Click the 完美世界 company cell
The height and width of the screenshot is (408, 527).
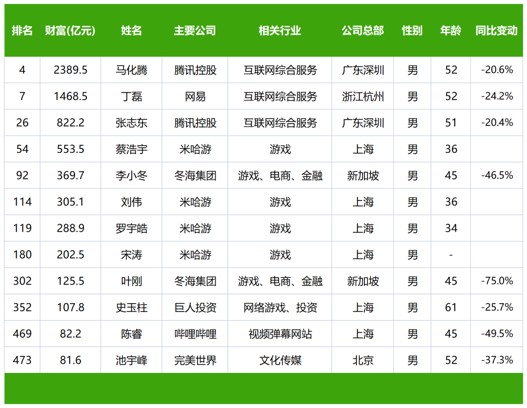pyautogui.click(x=195, y=360)
